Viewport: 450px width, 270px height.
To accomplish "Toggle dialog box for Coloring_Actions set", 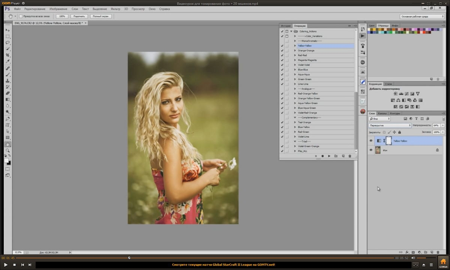I will [x=287, y=31].
